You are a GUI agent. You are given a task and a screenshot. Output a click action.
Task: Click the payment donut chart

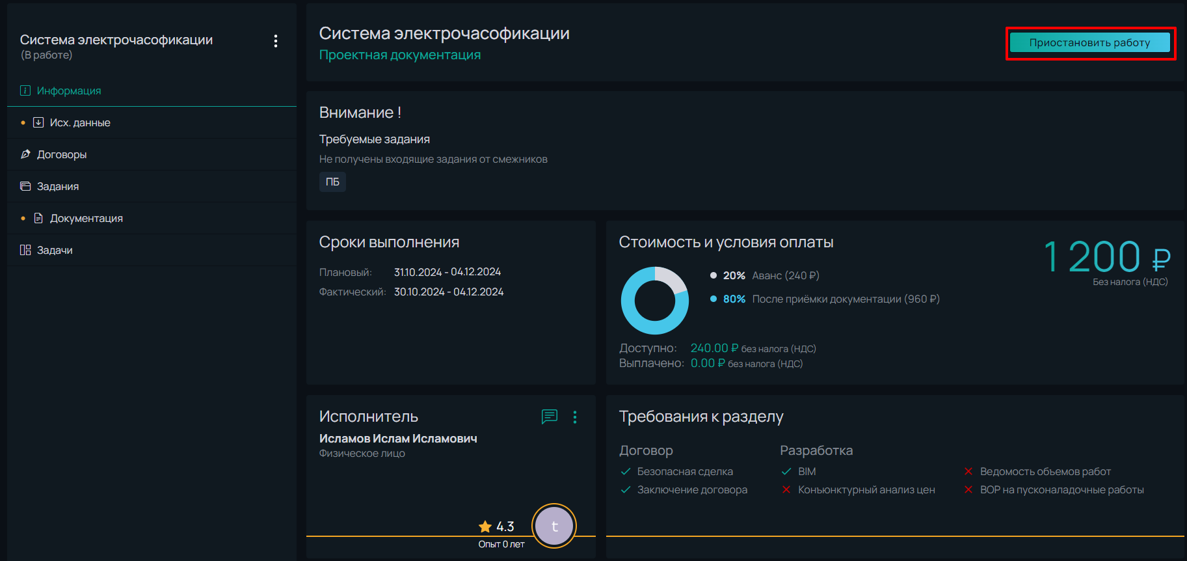[655, 301]
